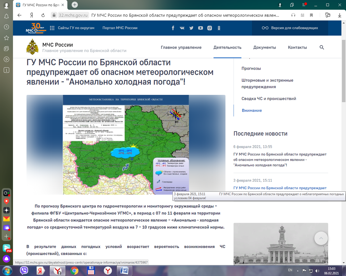The height and width of the screenshot is (276, 346).
Task: Switch to Версия для слабовидящих
Action: coord(290,28)
